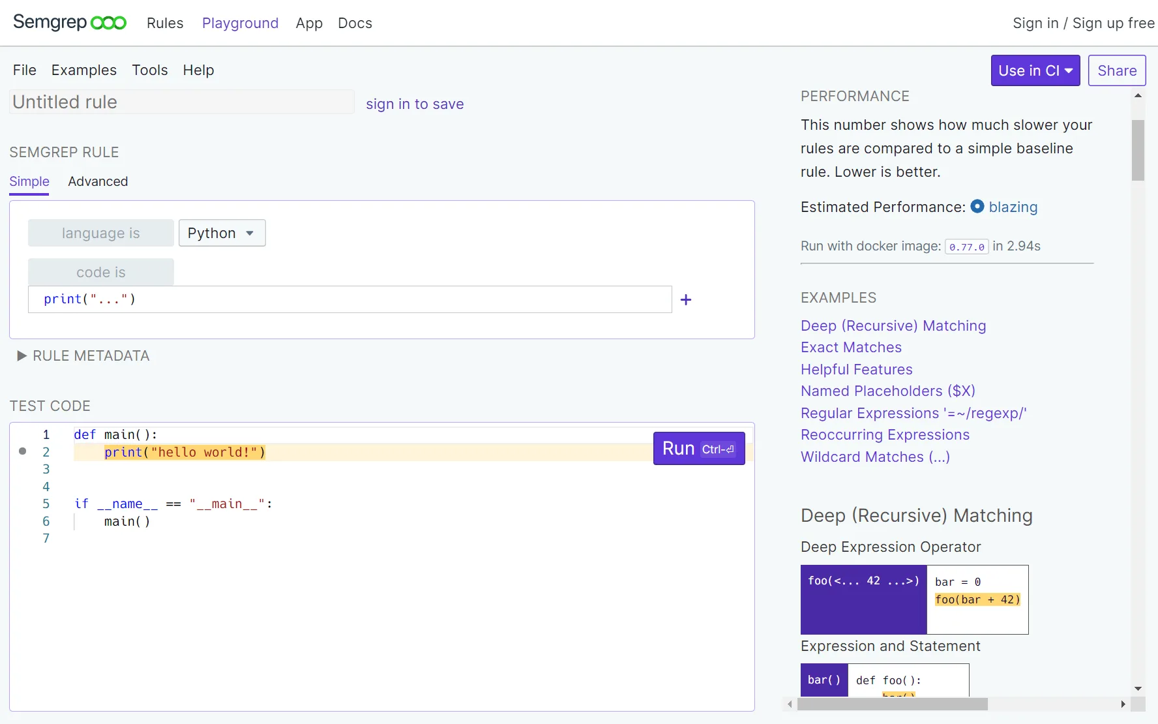Open the Python language dropdown
Viewport: 1158px width, 724px height.
pos(222,233)
